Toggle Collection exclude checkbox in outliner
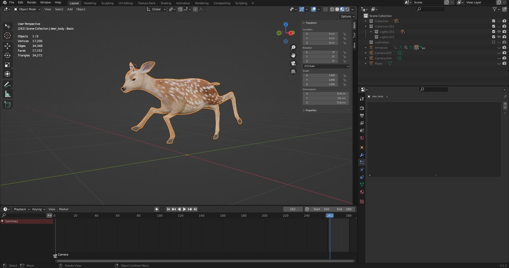 (494, 21)
